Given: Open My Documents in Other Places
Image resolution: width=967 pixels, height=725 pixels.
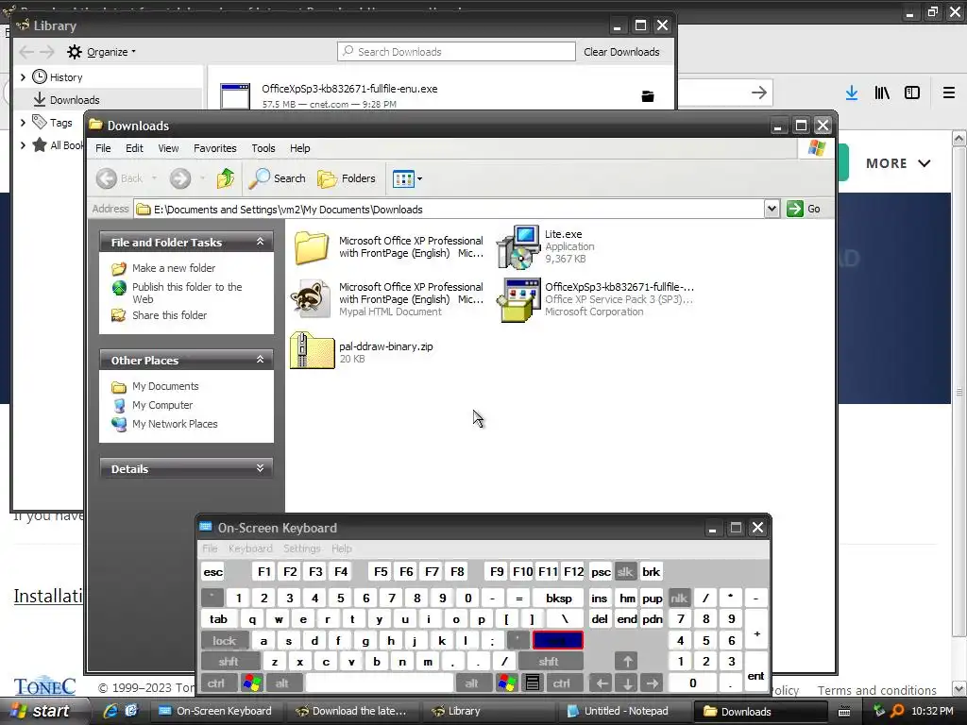Looking at the screenshot, I should coord(164,386).
